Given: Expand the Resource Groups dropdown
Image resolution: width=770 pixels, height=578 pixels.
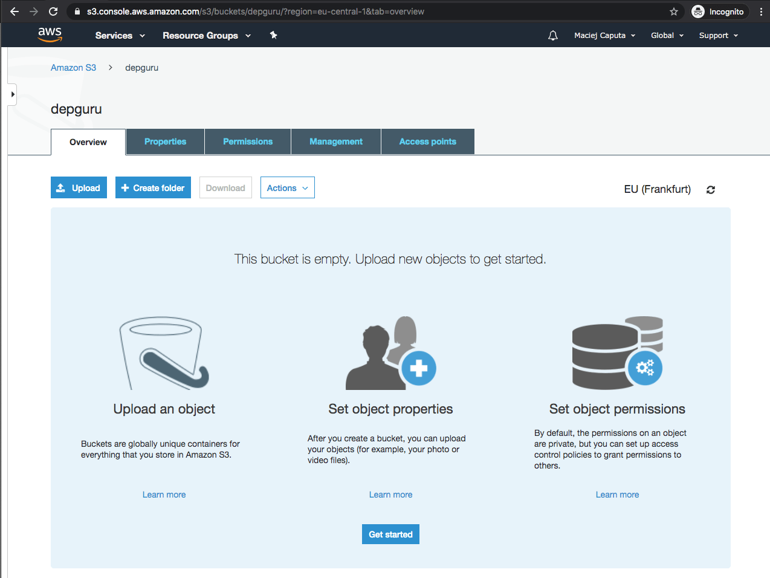Looking at the screenshot, I should click(x=206, y=36).
